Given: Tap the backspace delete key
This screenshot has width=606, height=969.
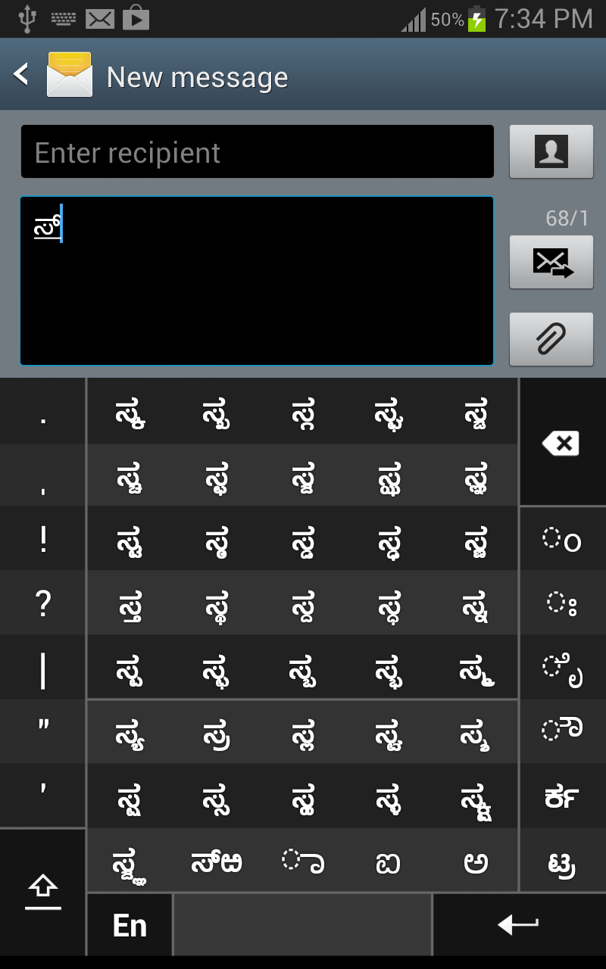Looking at the screenshot, I should click(563, 442).
